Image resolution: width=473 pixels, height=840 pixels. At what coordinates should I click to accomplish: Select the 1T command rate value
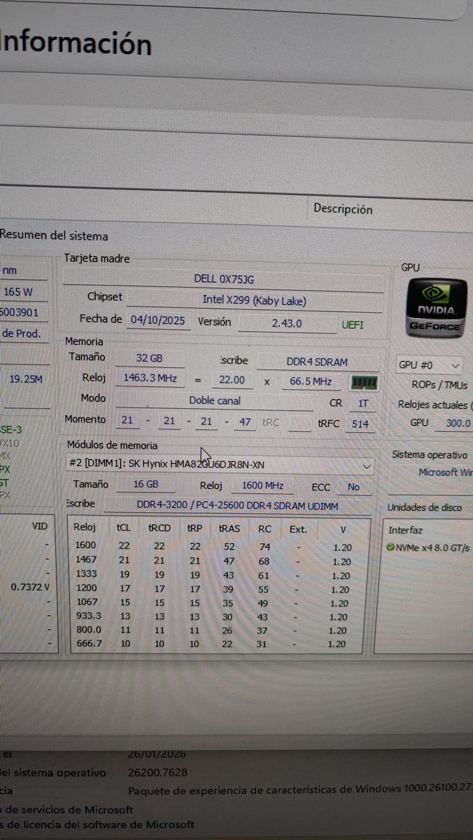(x=362, y=403)
